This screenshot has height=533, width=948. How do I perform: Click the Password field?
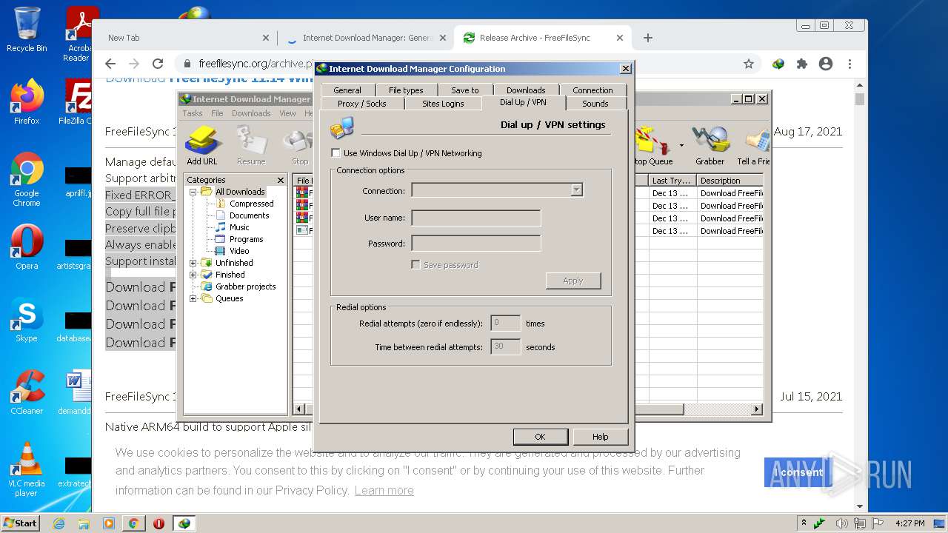[x=476, y=244]
